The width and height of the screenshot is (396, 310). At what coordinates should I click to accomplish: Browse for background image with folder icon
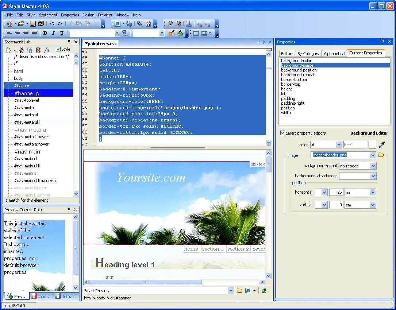coord(381,155)
